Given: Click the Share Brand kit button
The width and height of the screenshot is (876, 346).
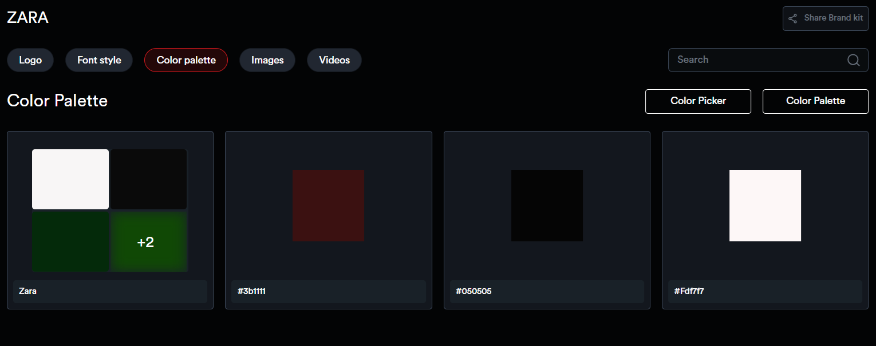Looking at the screenshot, I should coord(825,18).
